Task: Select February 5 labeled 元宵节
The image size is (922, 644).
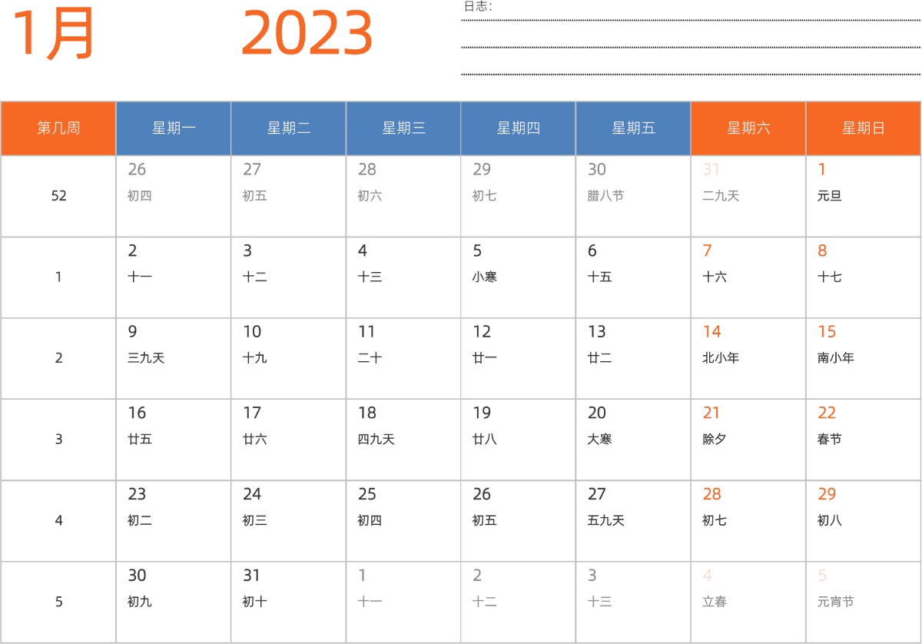Action: [x=864, y=603]
